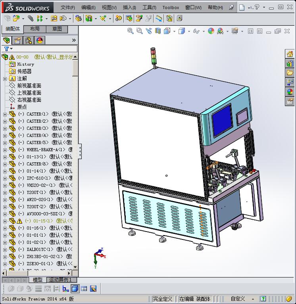This screenshot has width=296, height=304.
Task: Switch to the 布局 tab
Action: point(35,29)
